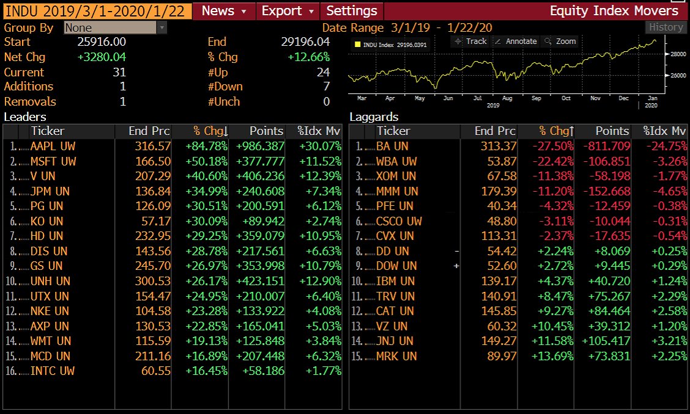Select the JPM UN ticker

coord(50,191)
